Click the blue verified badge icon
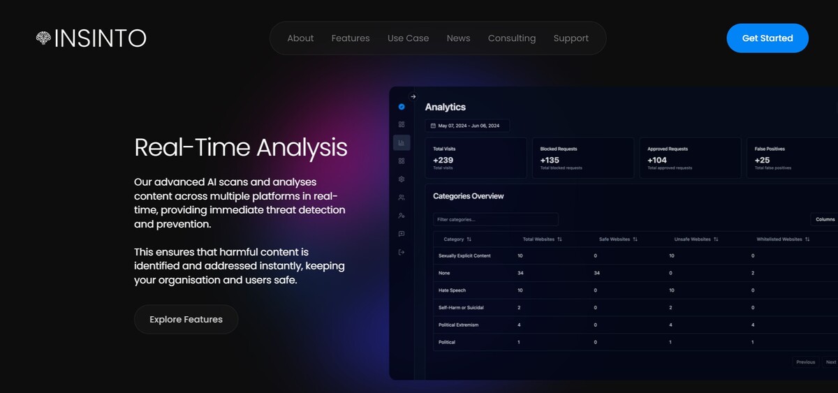The height and width of the screenshot is (393, 838). (x=402, y=107)
